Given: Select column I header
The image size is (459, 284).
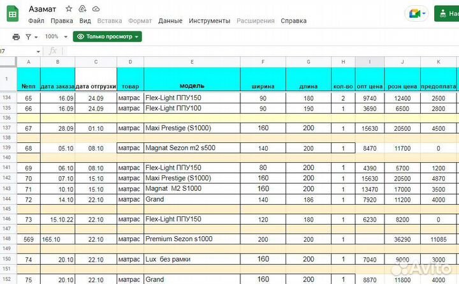Looking at the screenshot, I should click(370, 62).
